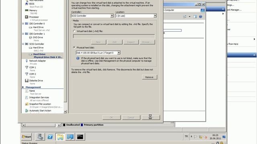Image resolution: width=257 pixels, height=144 pixels.
Task: Select the Virtual hard disk (.vhd) file radio
Action: 74,31
